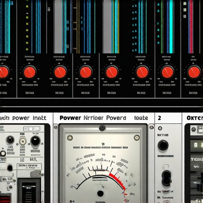Click the fifth red knob from the left
The height and width of the screenshot is (203, 203).
(112, 72)
